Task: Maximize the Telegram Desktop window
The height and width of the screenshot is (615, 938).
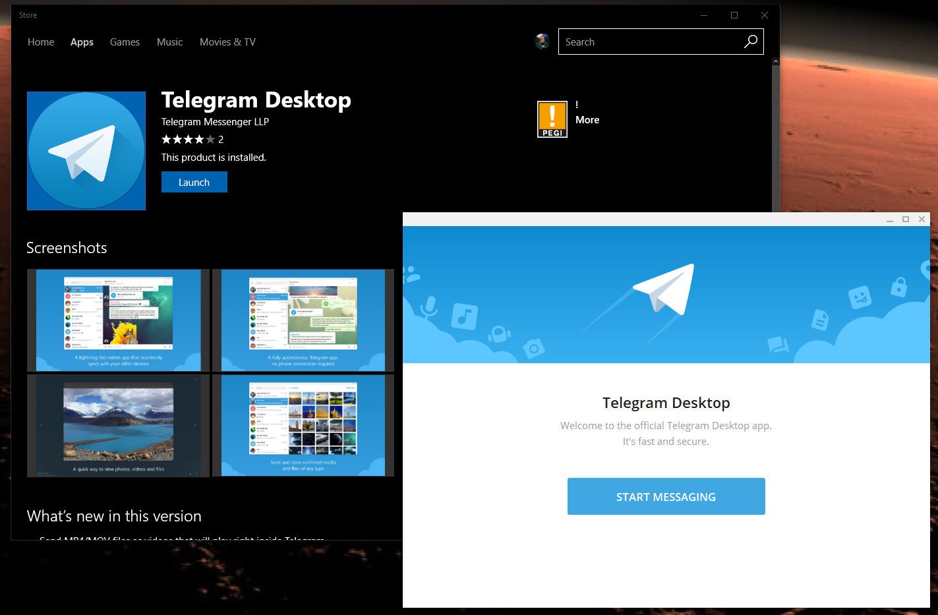Action: pos(906,220)
